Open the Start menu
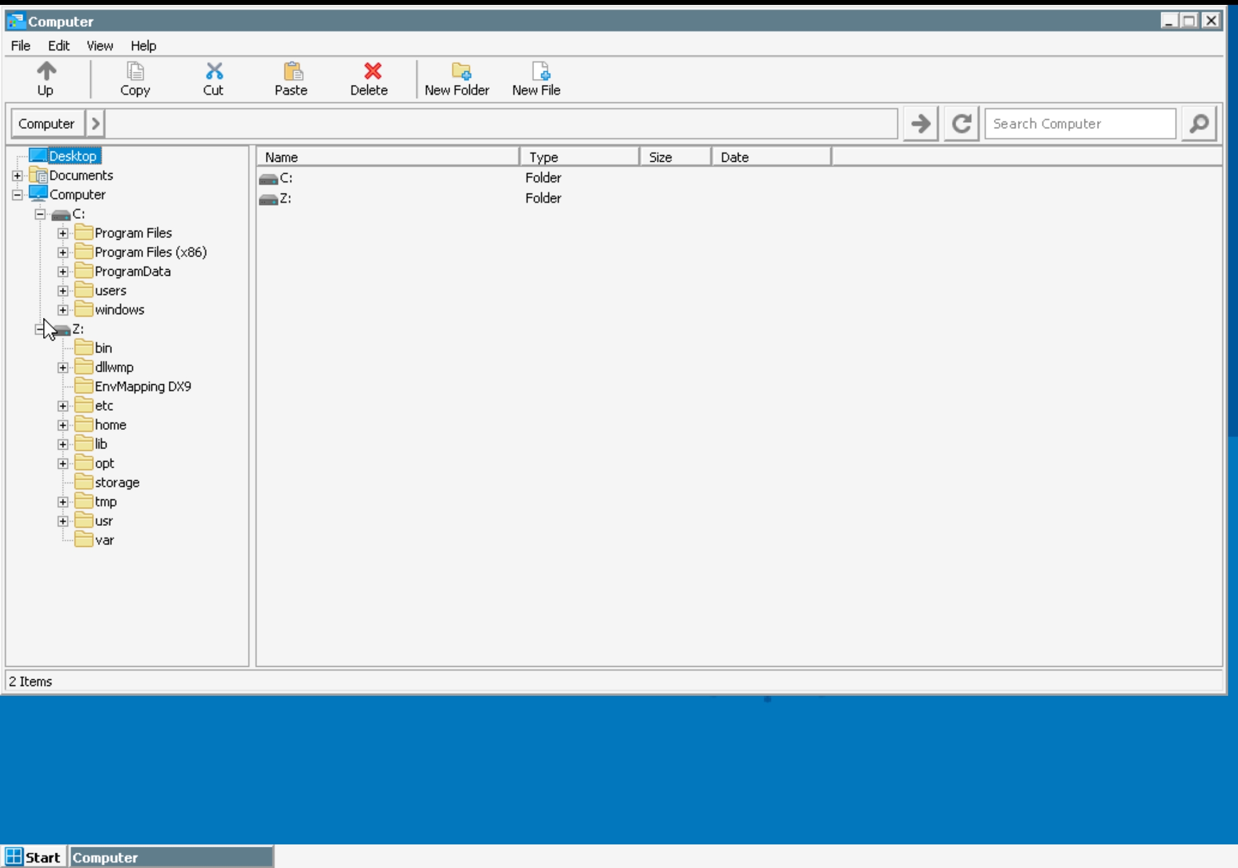Screen dimensions: 1238x868 coord(33,856)
